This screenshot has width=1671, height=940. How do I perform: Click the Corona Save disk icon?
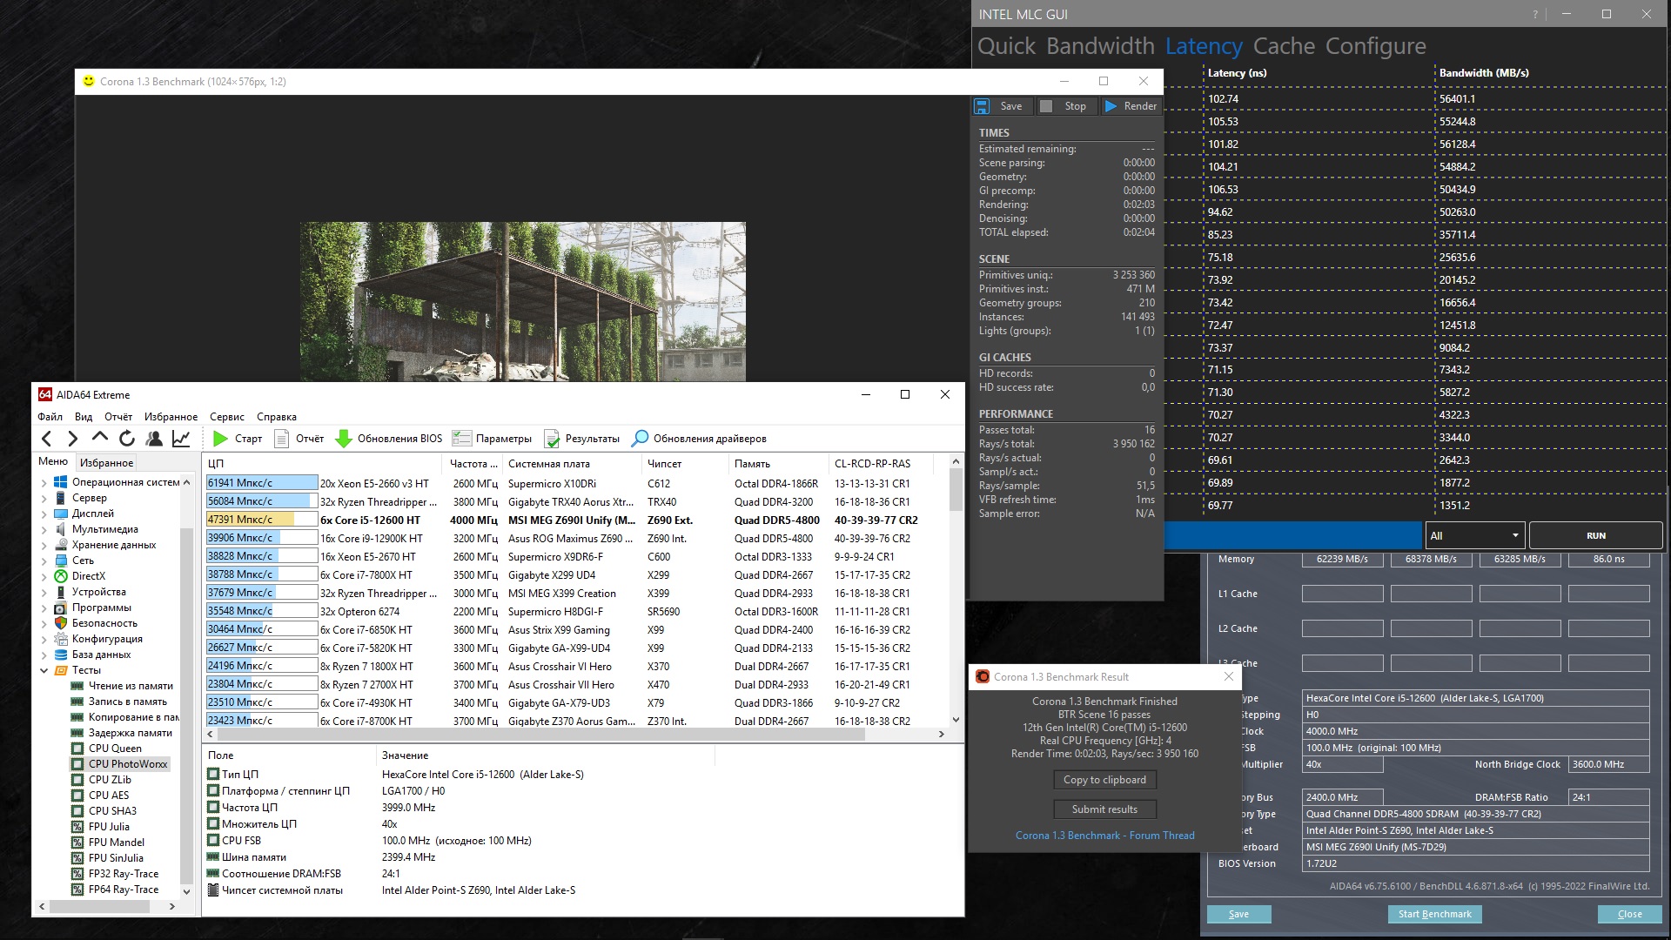click(x=982, y=106)
